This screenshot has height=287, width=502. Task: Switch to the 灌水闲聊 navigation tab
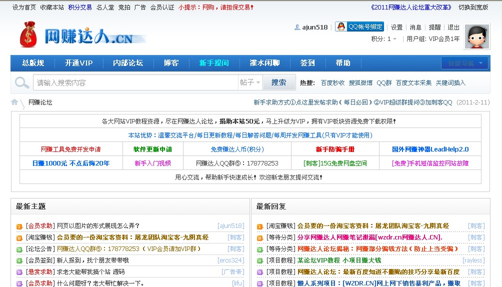[264, 63]
